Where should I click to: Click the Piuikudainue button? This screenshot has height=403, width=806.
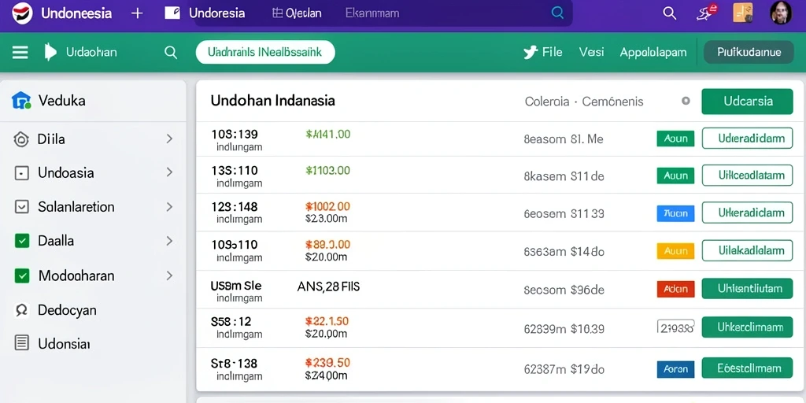click(749, 52)
